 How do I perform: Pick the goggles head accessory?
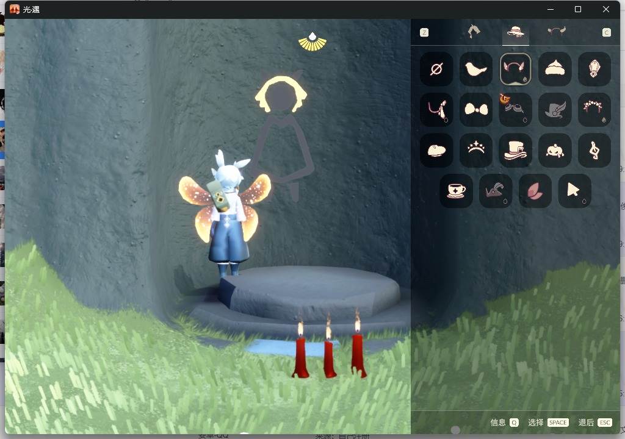(x=515, y=110)
